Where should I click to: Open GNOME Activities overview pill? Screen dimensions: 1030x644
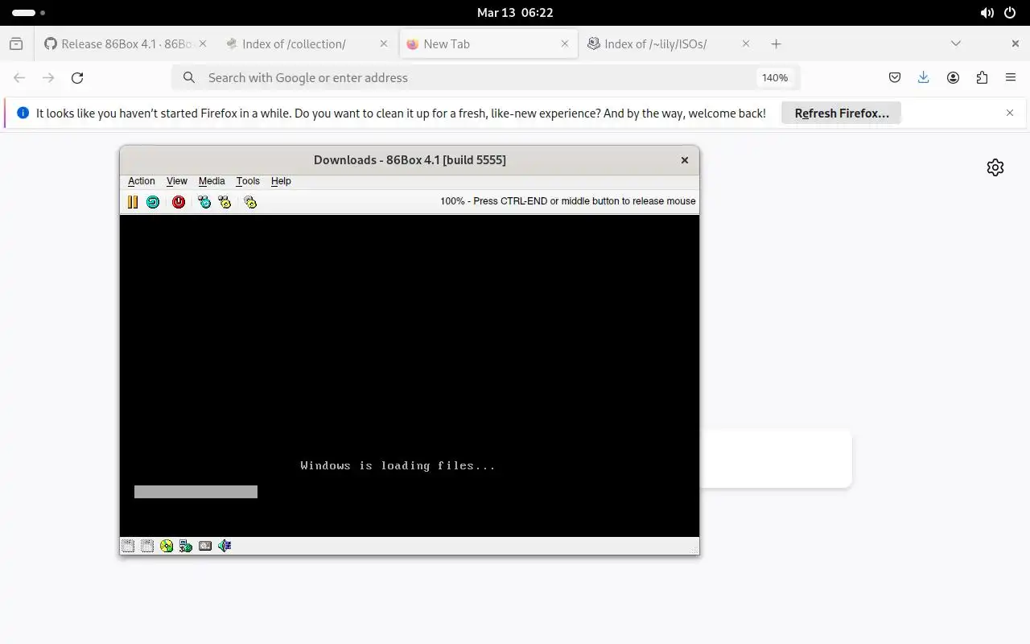click(x=28, y=13)
